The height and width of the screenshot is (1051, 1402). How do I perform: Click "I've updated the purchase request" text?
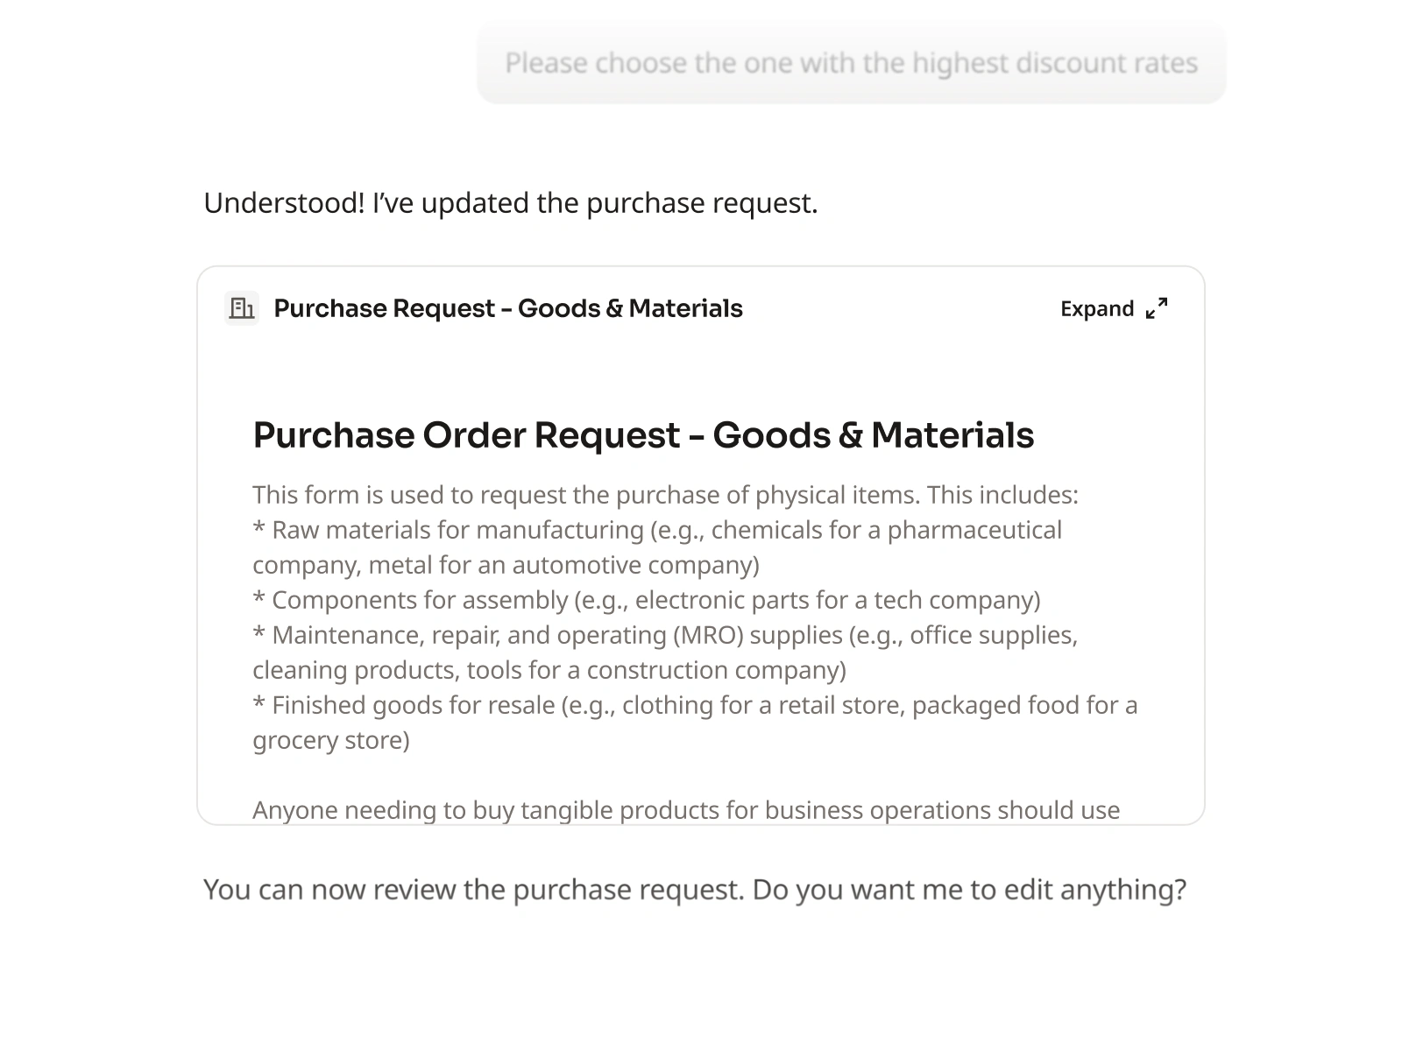(595, 203)
